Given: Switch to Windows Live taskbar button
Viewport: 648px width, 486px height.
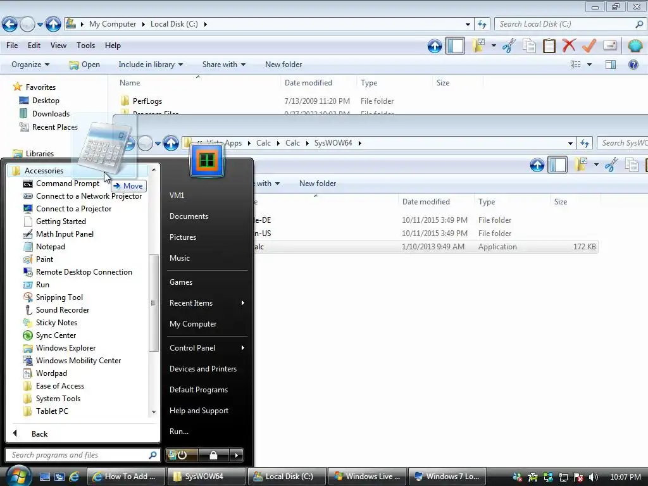Looking at the screenshot, I should point(367,477).
